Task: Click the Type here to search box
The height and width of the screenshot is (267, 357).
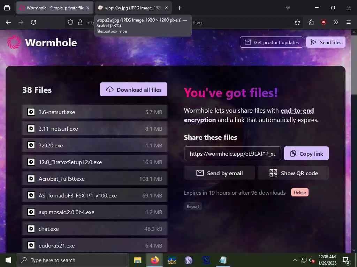Action: coord(73,260)
